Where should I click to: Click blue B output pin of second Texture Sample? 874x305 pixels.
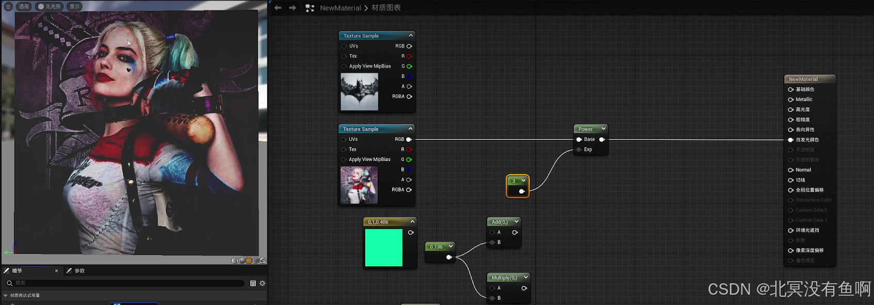pos(409,170)
